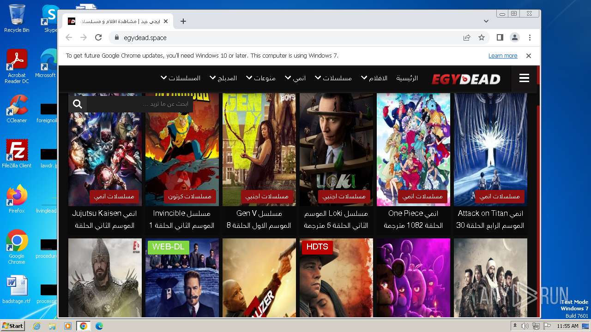The height and width of the screenshot is (332, 591).
Task: Open badstage.rtf desktop file
Action: point(17,290)
